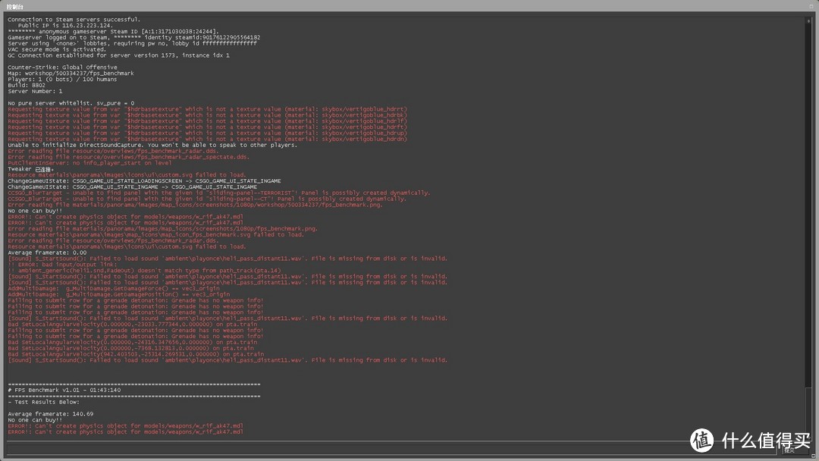Click the error line 'fps_benchmark_radar_spectate.dds'

(128, 157)
